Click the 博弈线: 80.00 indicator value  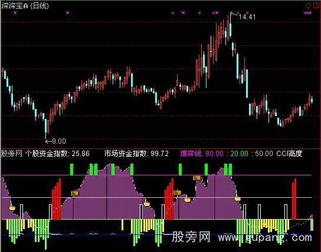pos(202,154)
